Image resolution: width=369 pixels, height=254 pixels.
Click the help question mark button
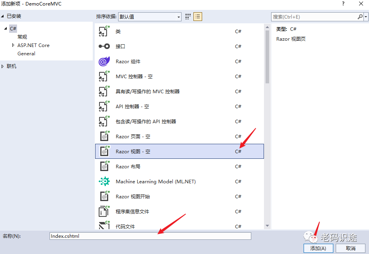tap(343, 4)
